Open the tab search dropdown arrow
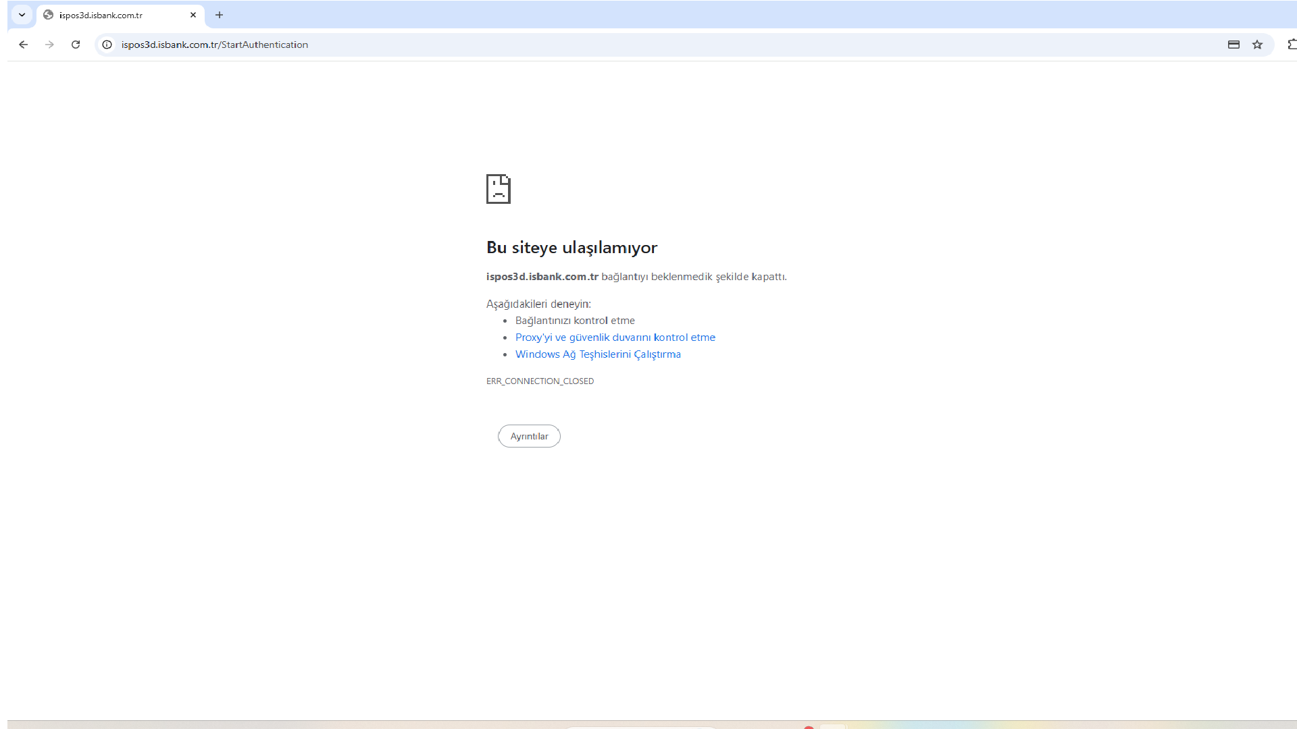This screenshot has width=1297, height=729. coord(22,15)
